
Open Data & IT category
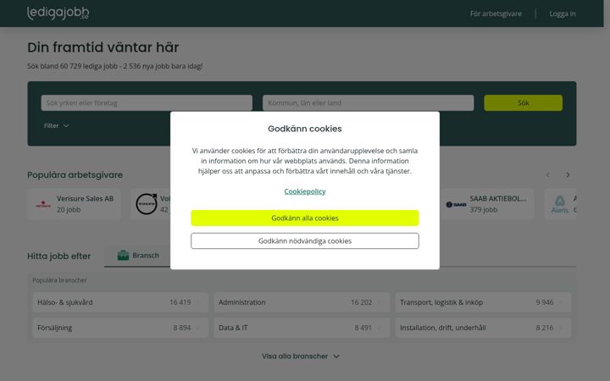pos(302,328)
